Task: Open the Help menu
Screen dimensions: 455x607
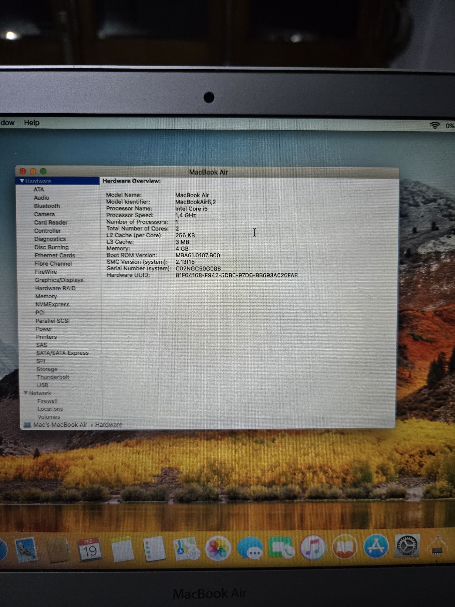Action: 32,123
